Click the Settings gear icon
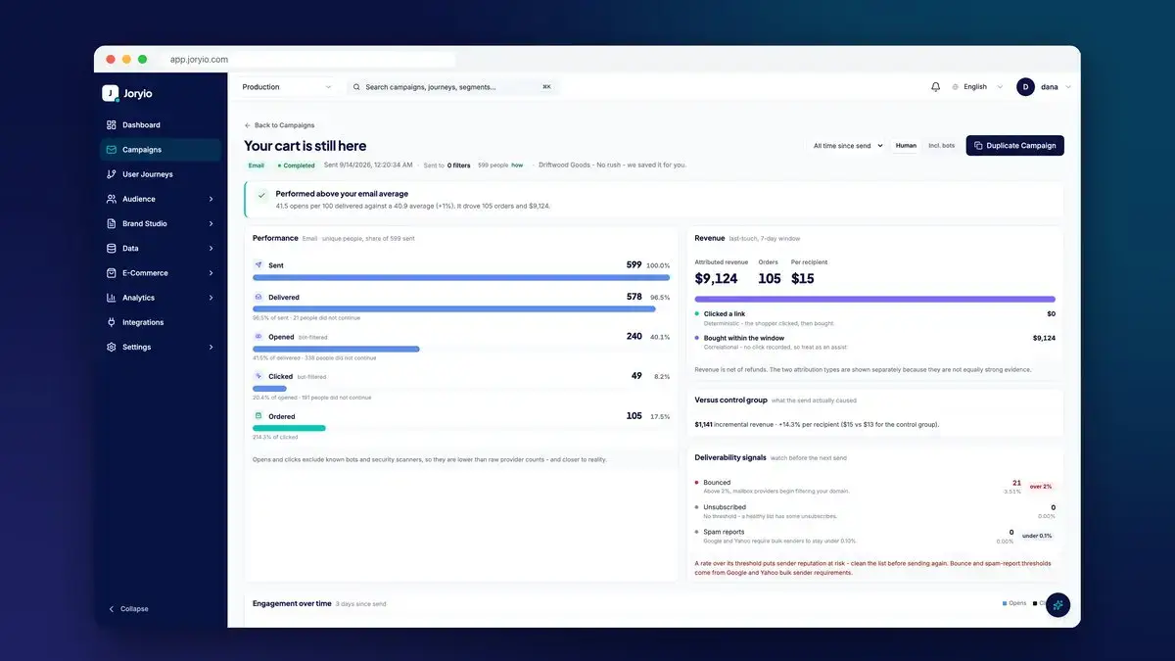Viewport: 1175px width, 661px height. 112,347
